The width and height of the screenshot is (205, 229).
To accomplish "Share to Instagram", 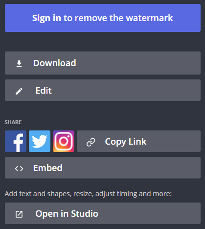I will click(x=64, y=141).
